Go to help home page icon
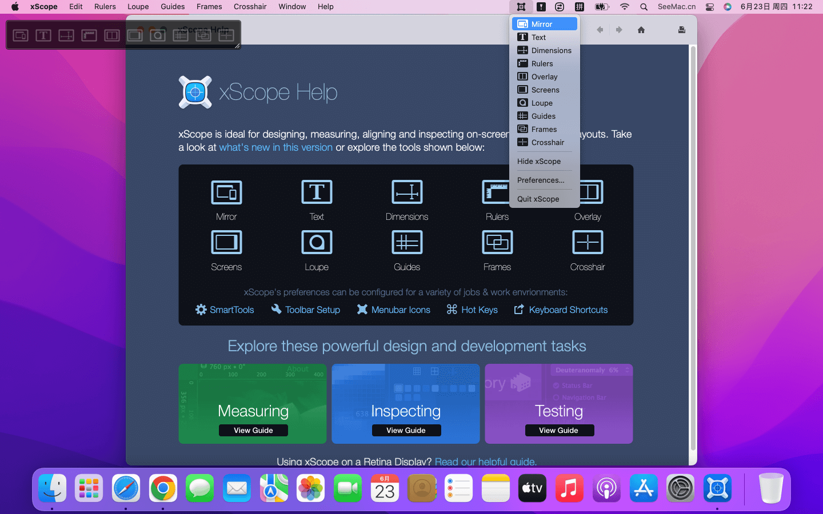 641,30
